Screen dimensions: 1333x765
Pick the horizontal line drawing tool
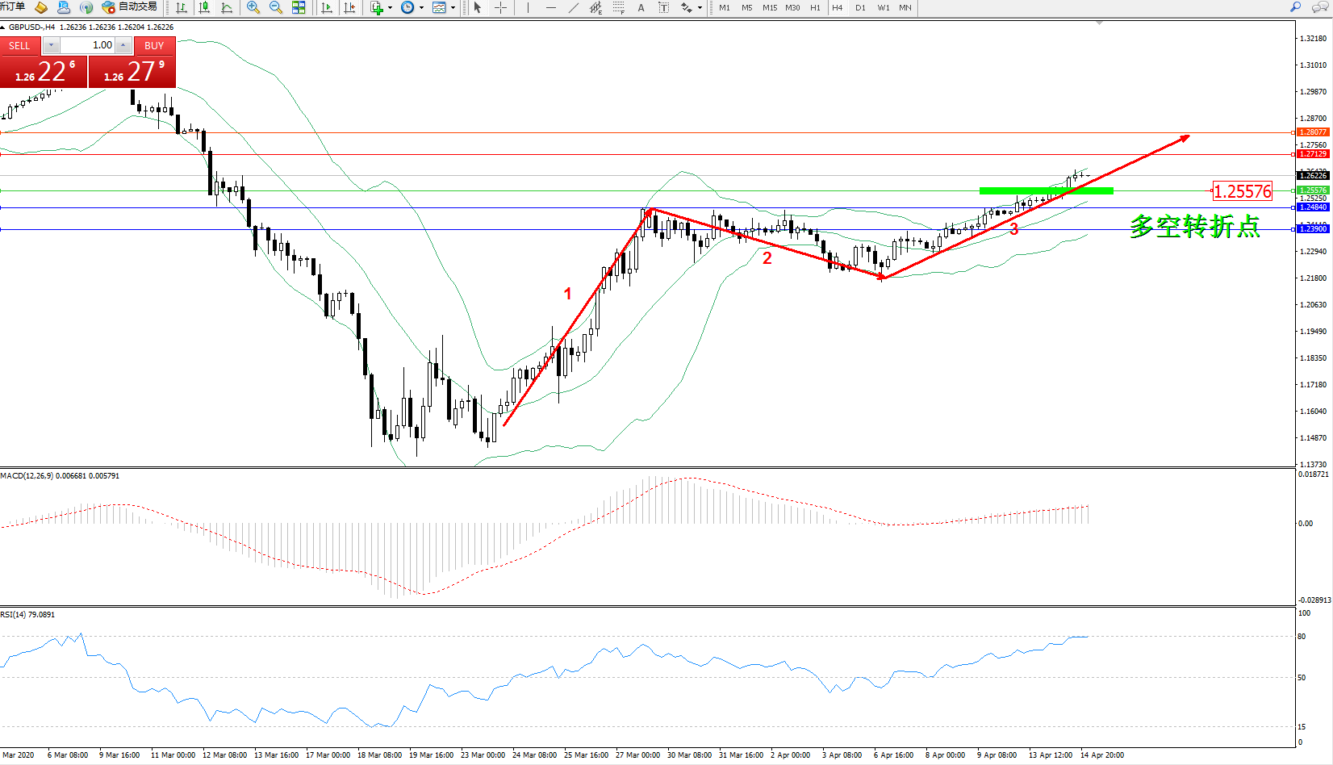(x=550, y=8)
